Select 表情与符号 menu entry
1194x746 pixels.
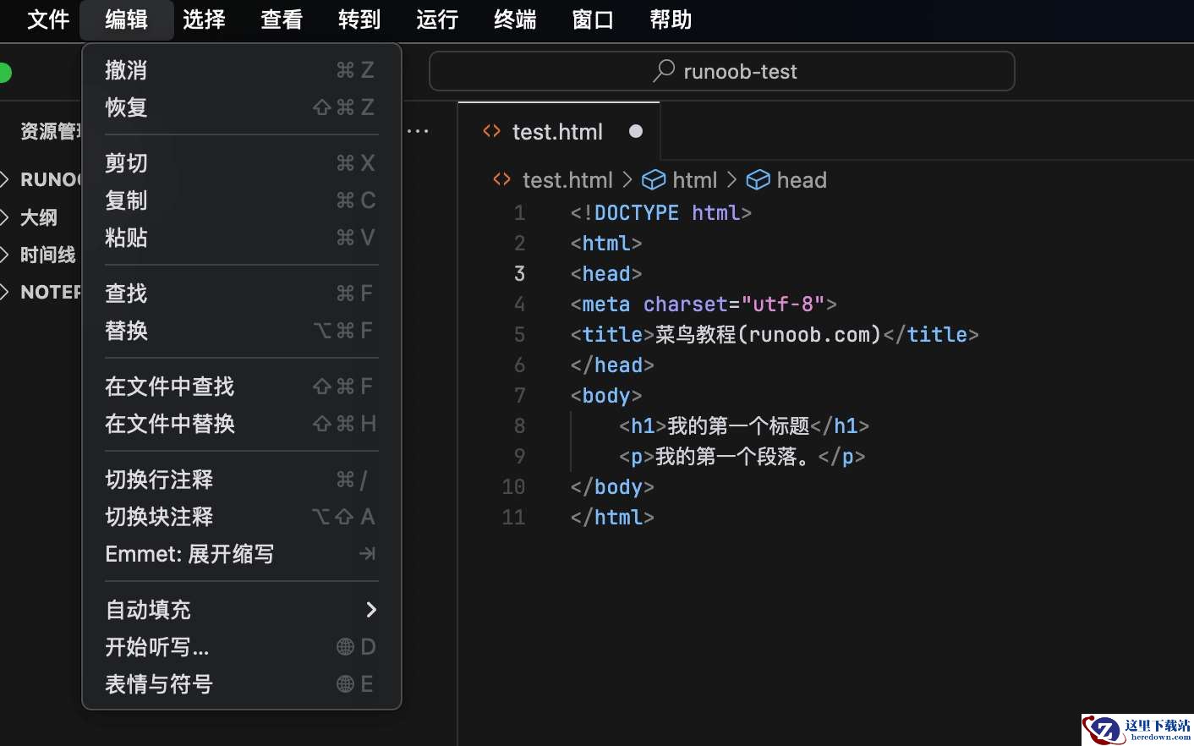click(241, 684)
